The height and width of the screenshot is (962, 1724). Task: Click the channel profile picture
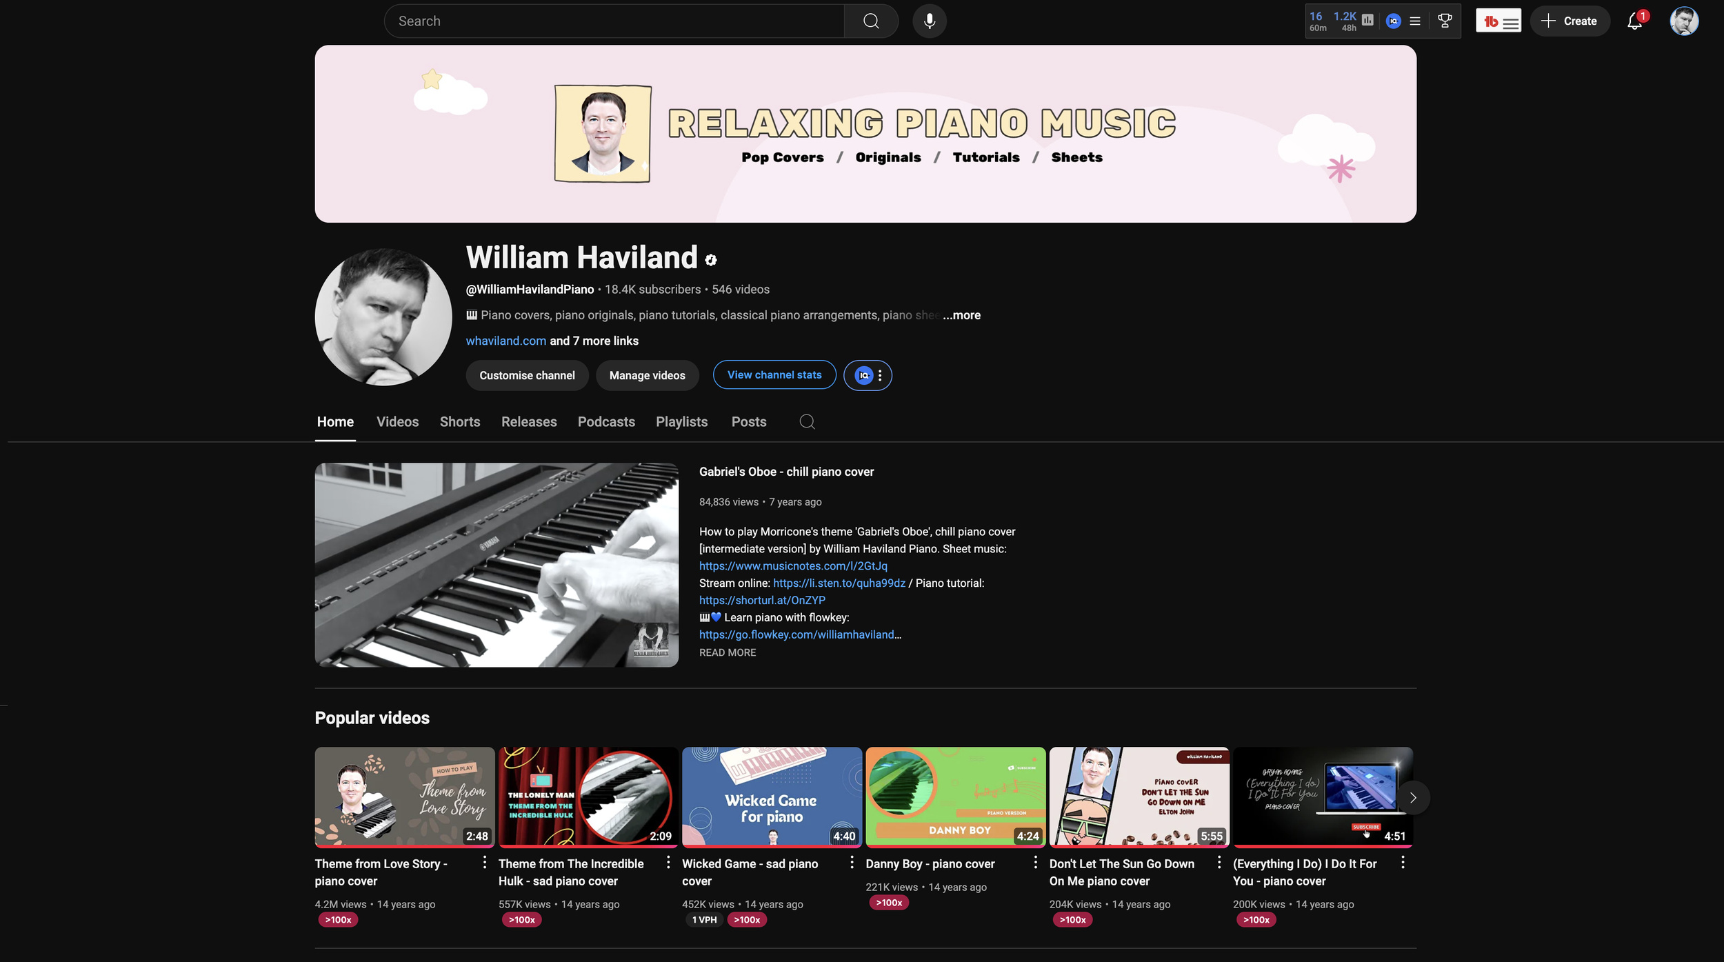coord(383,317)
